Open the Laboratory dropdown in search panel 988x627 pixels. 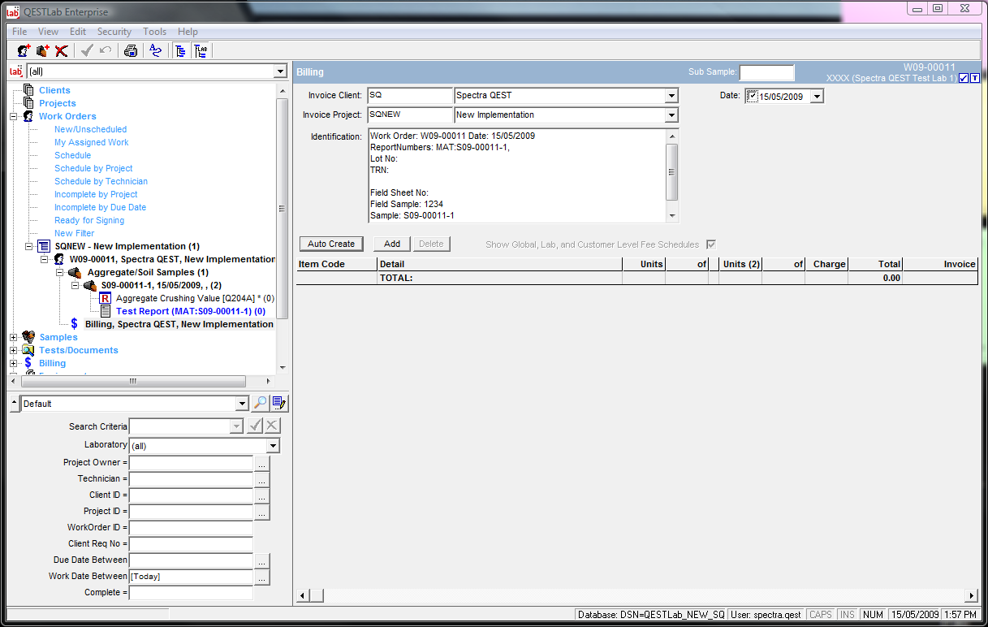point(273,446)
